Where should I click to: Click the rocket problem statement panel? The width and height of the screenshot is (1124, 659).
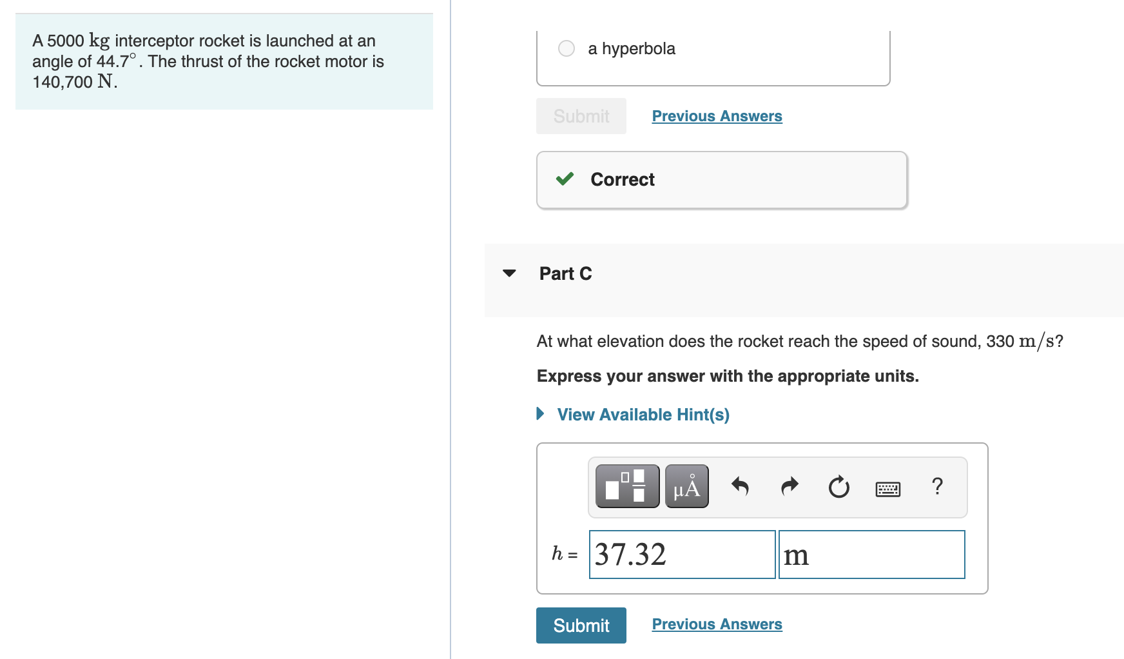[224, 61]
